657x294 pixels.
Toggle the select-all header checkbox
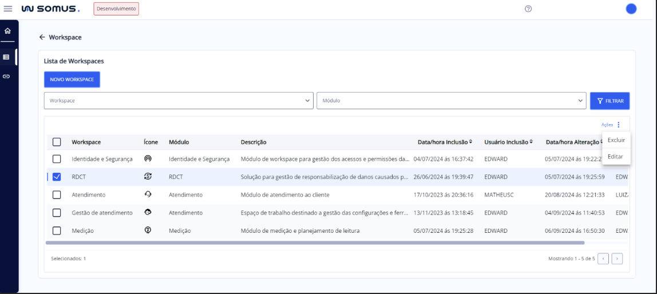57,142
